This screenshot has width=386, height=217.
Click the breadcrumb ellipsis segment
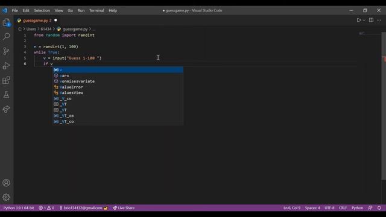click(x=94, y=29)
